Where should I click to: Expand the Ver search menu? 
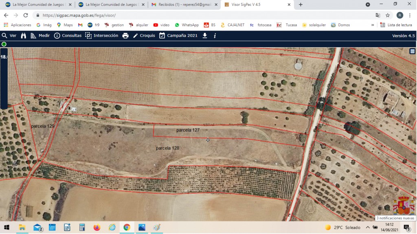click(9, 36)
